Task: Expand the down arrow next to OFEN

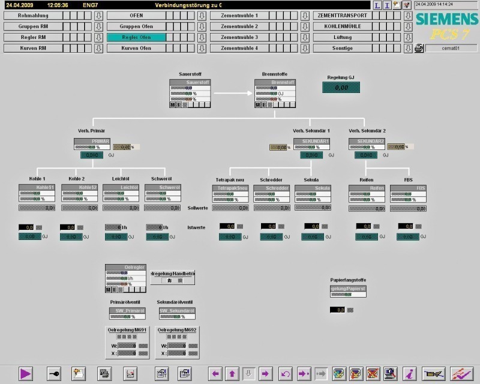Action: [x=202, y=16]
